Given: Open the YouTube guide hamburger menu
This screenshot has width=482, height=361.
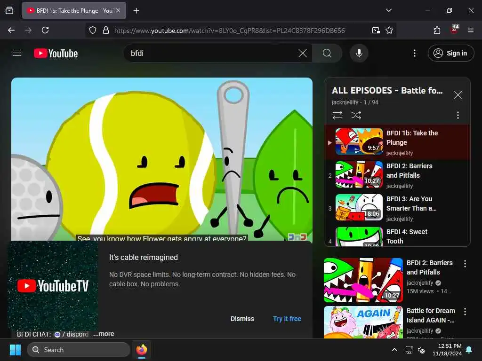Looking at the screenshot, I should [17, 53].
